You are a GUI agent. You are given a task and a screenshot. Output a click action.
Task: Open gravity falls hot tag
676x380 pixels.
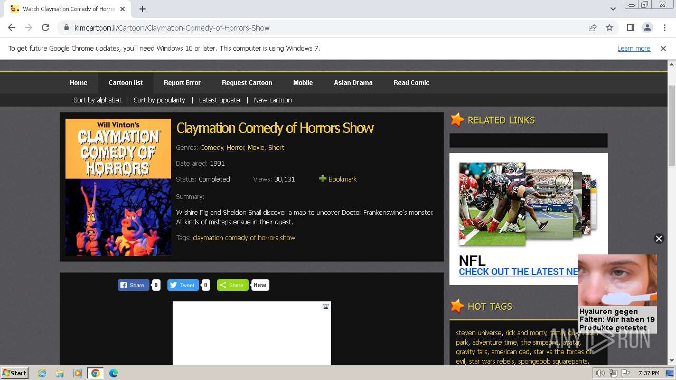(x=472, y=352)
